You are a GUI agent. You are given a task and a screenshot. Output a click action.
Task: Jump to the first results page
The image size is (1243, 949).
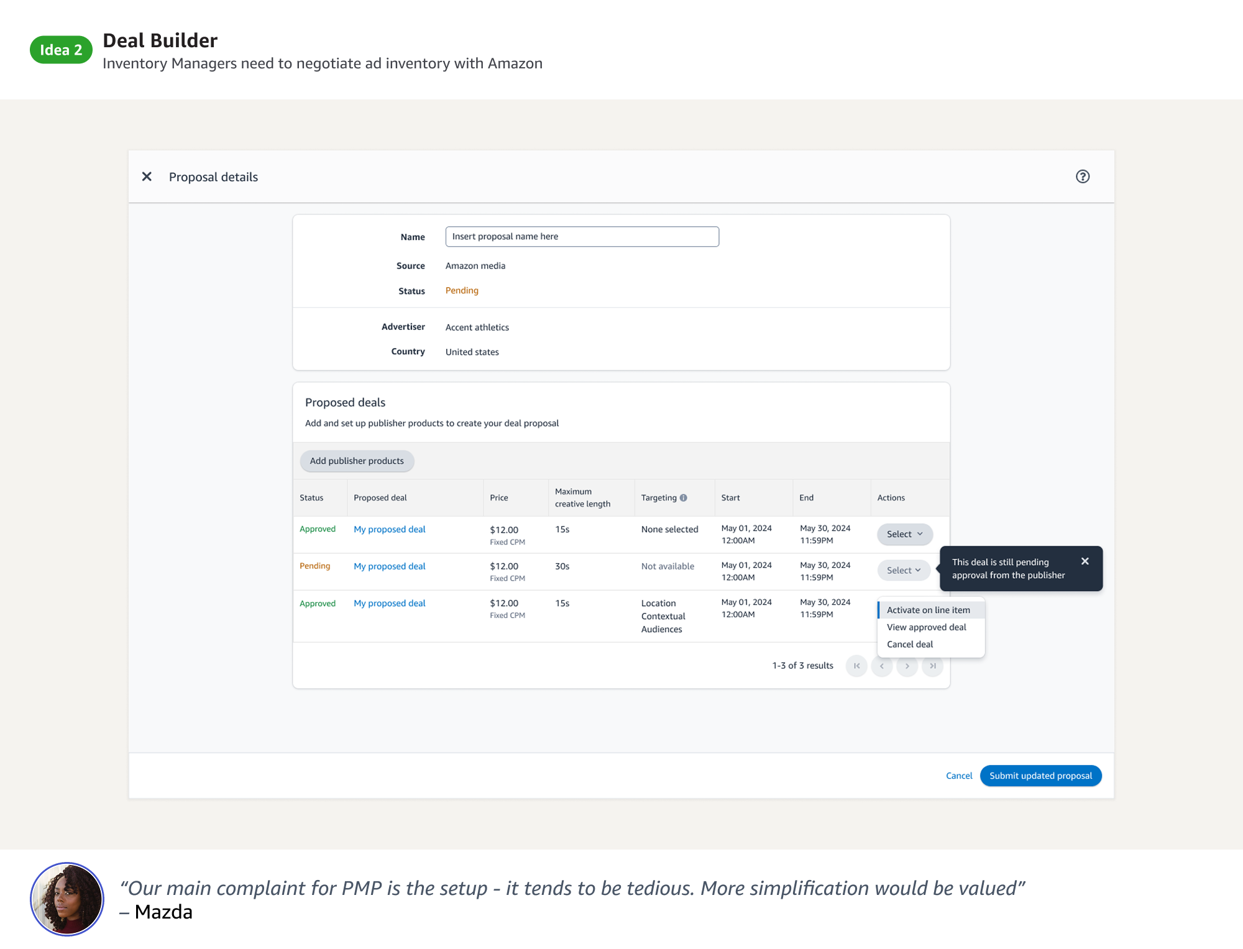click(x=857, y=666)
